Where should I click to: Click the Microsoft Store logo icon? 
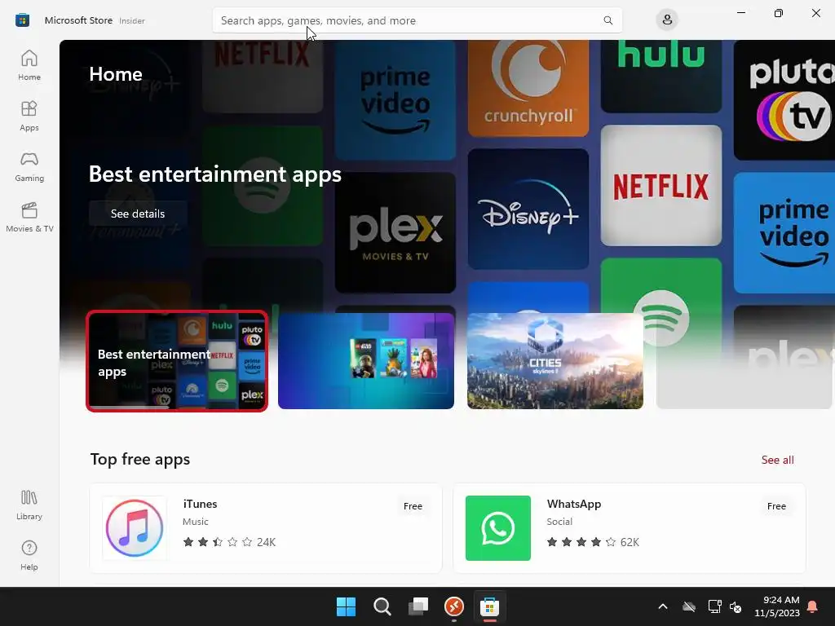click(22, 20)
